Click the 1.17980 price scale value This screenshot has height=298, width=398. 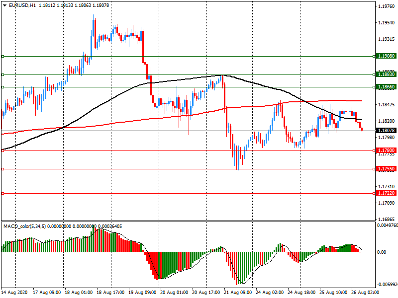(x=387, y=138)
